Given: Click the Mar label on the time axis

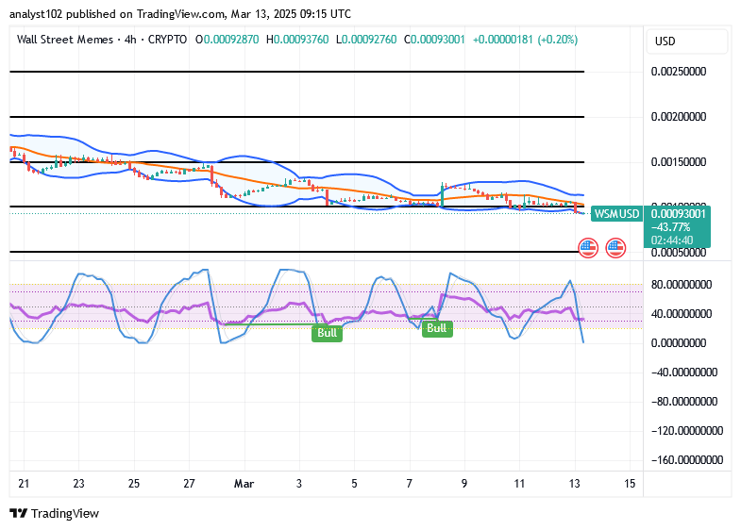Looking at the screenshot, I should click(x=244, y=483).
